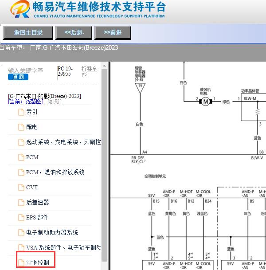266x270 pixels.
Task: Click the document icon beside 空调控制
Action: [21, 263]
